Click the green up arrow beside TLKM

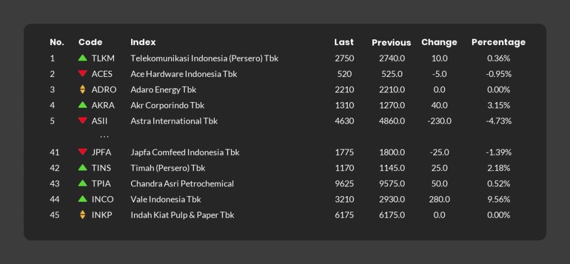[x=83, y=58]
